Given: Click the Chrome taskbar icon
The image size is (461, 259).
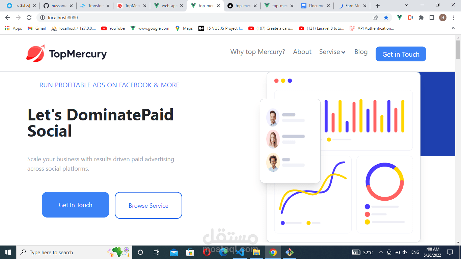Looking at the screenshot, I should (273, 252).
